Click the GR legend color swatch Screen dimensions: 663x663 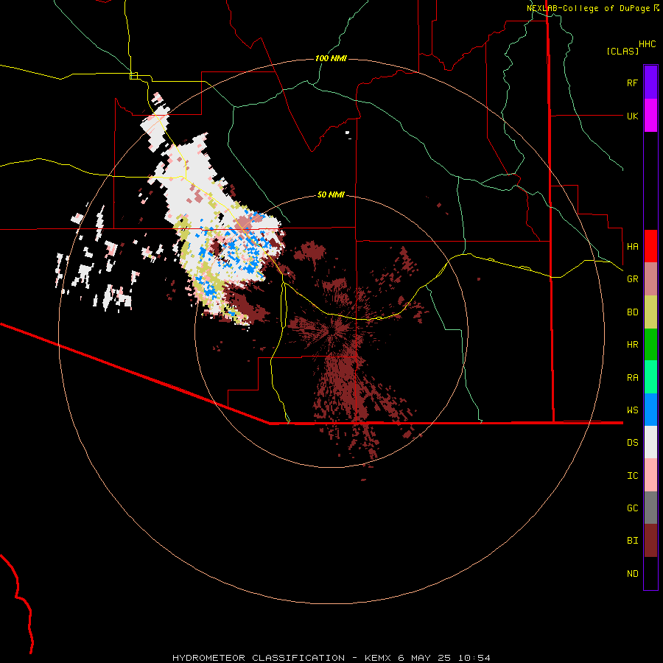(650, 279)
